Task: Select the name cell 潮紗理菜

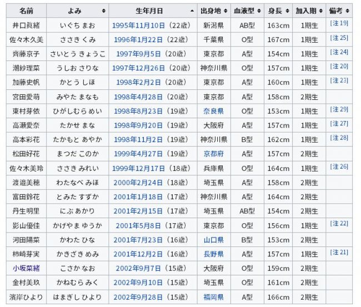Action: [26, 68]
